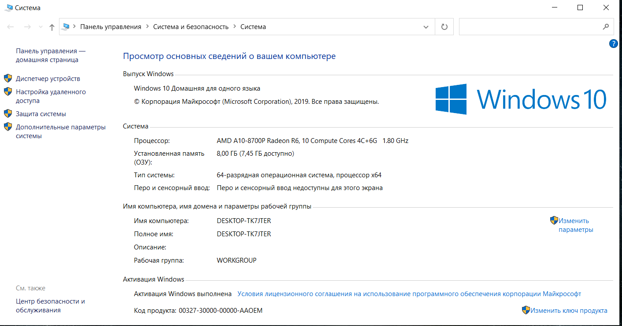Click Изменить ключ продукта link

coord(569,311)
